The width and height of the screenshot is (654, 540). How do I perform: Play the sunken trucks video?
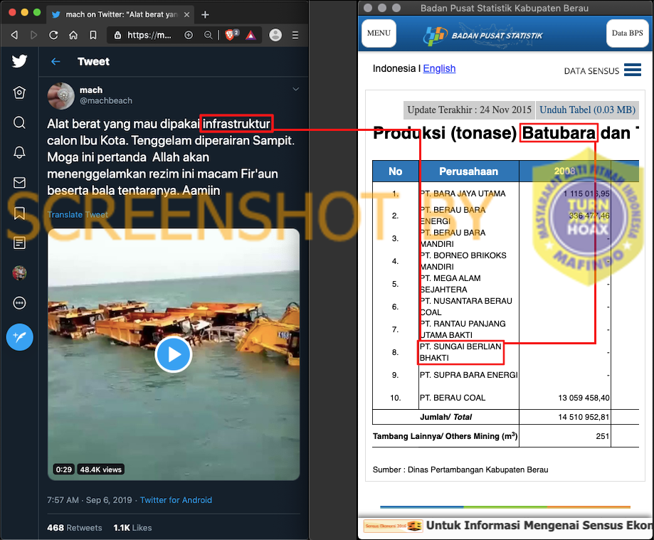(x=173, y=354)
